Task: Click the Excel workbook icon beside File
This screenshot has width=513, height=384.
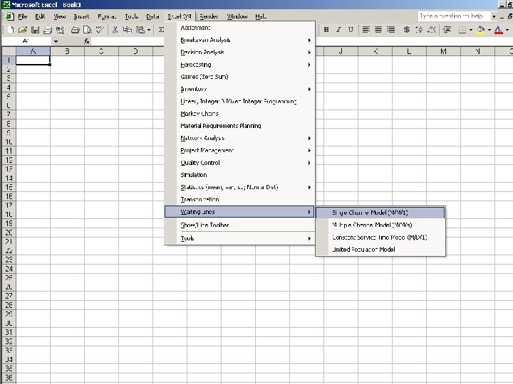Action: click(10, 16)
